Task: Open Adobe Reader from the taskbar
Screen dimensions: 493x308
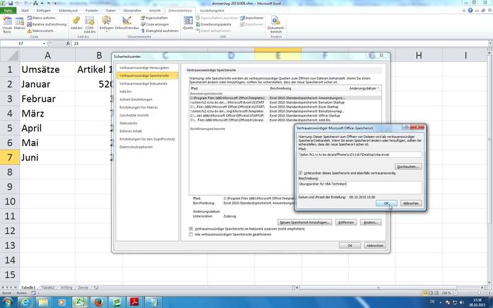Action: 135,302
